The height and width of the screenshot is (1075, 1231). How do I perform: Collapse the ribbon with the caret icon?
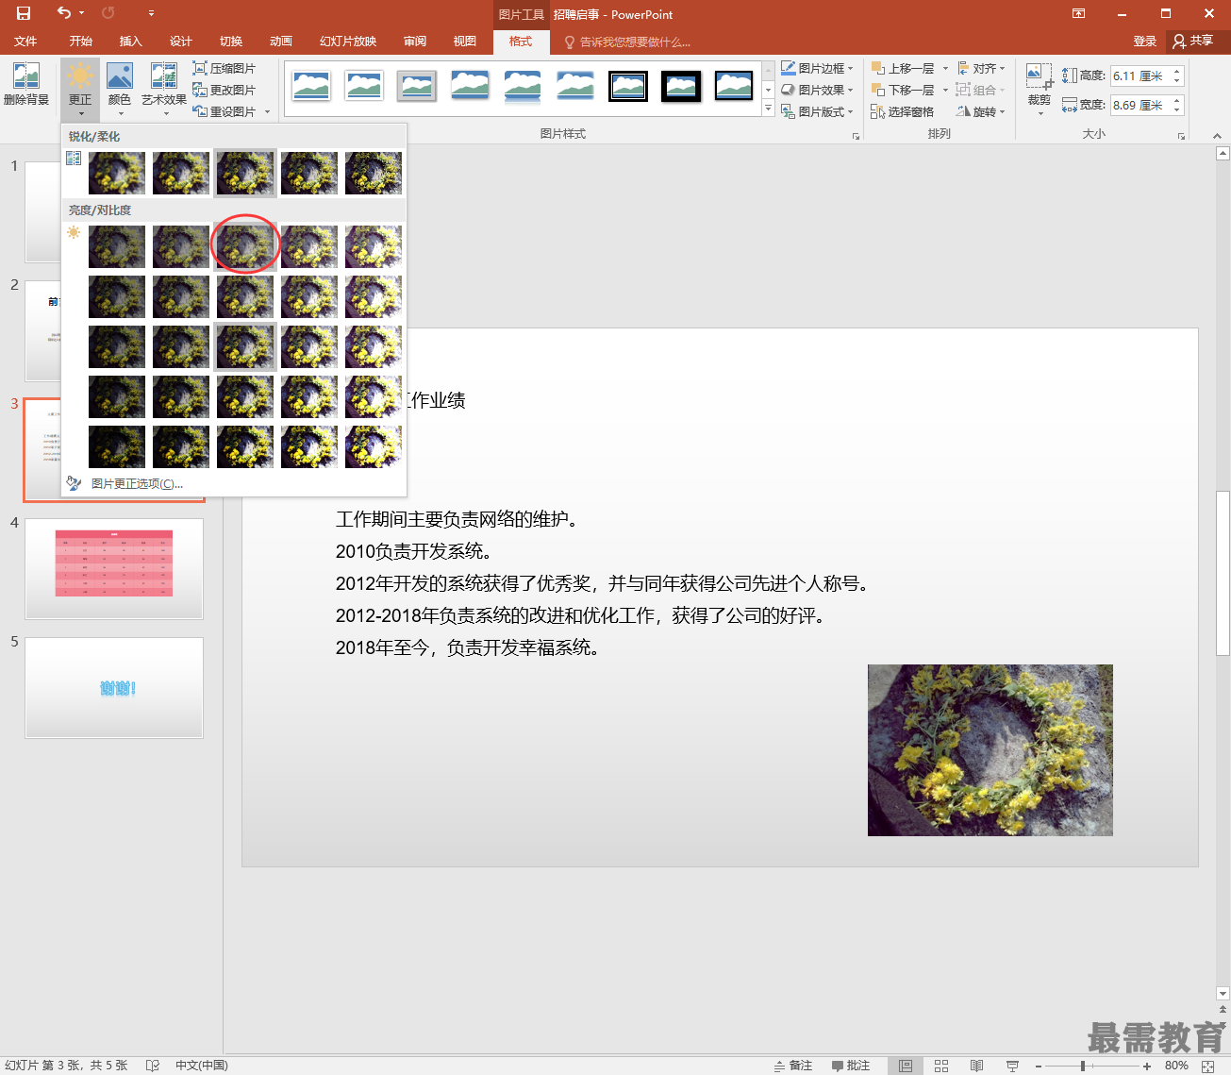tap(1216, 135)
